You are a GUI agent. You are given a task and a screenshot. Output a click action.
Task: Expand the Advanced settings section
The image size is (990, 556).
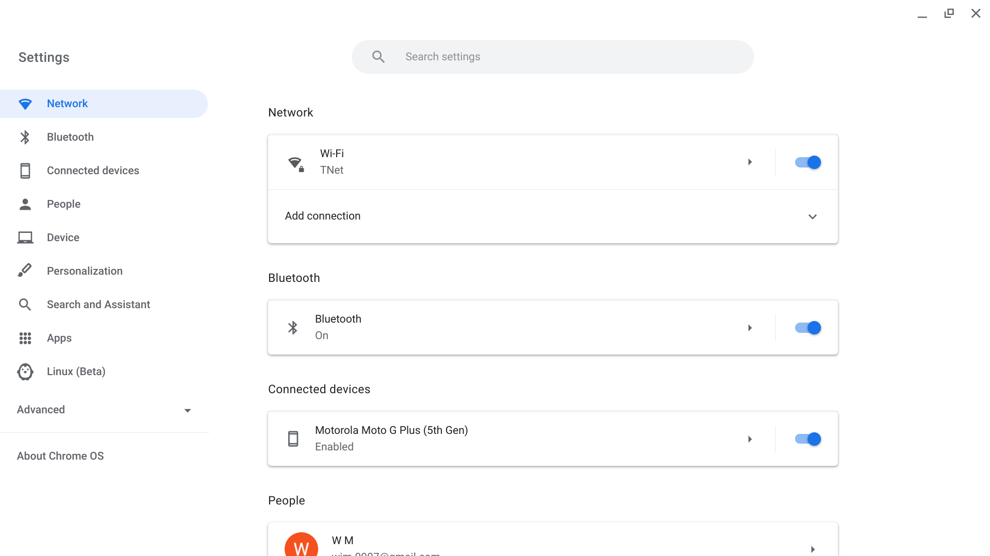coord(187,410)
